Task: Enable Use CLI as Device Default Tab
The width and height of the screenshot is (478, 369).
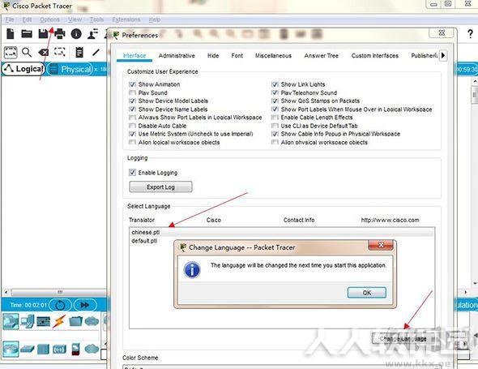Action: 275,126
